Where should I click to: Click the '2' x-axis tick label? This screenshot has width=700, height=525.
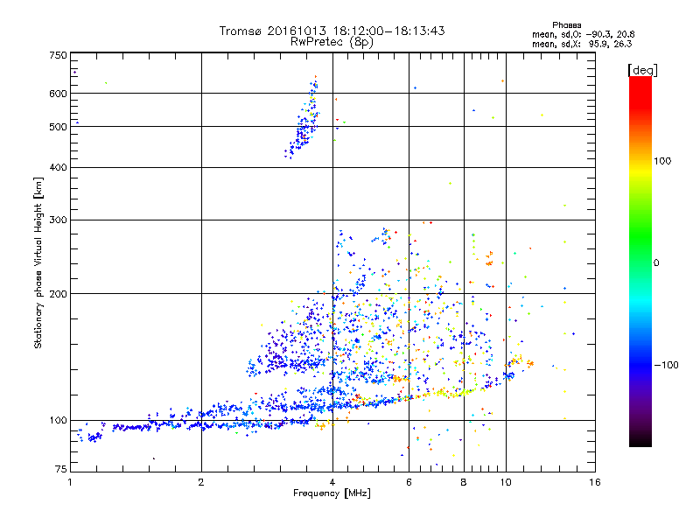(x=201, y=482)
